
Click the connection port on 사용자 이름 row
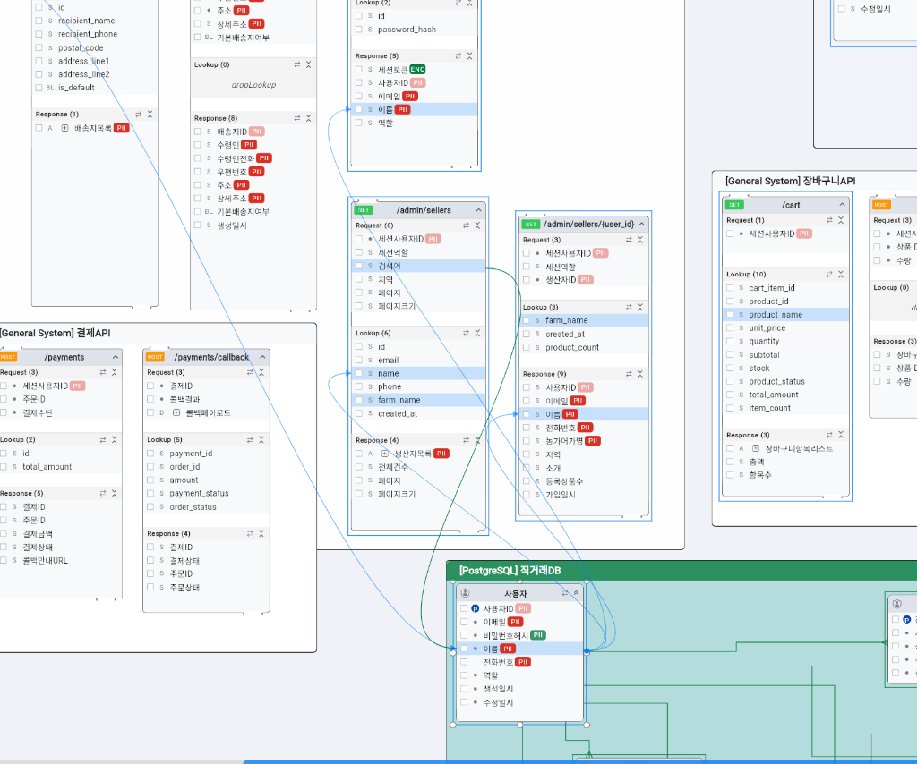point(587,650)
